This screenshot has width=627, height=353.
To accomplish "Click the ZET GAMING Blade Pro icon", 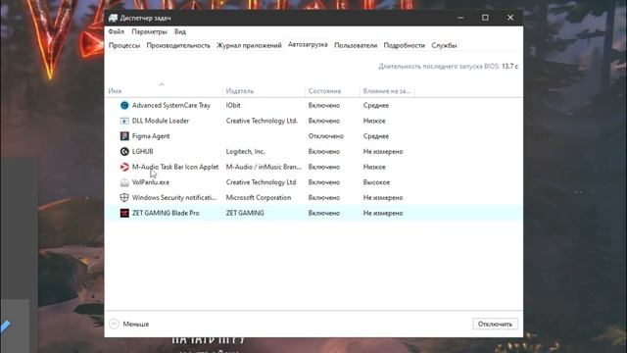I will click(x=124, y=213).
